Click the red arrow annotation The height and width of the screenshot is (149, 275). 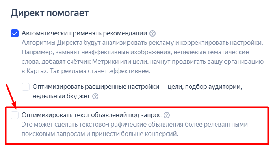click(11, 96)
